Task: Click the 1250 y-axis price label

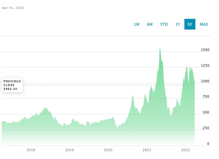Action: tap(205, 66)
